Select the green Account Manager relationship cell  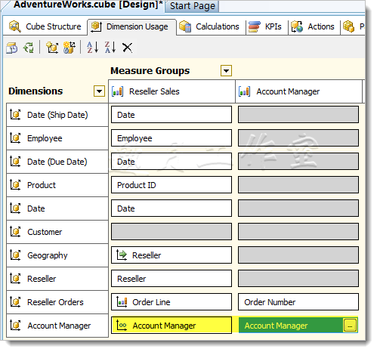click(x=298, y=326)
